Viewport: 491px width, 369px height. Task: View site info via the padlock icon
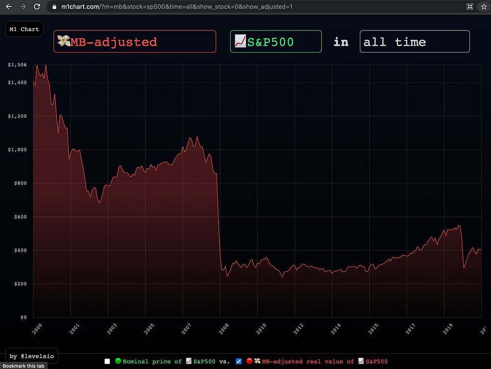(55, 6)
